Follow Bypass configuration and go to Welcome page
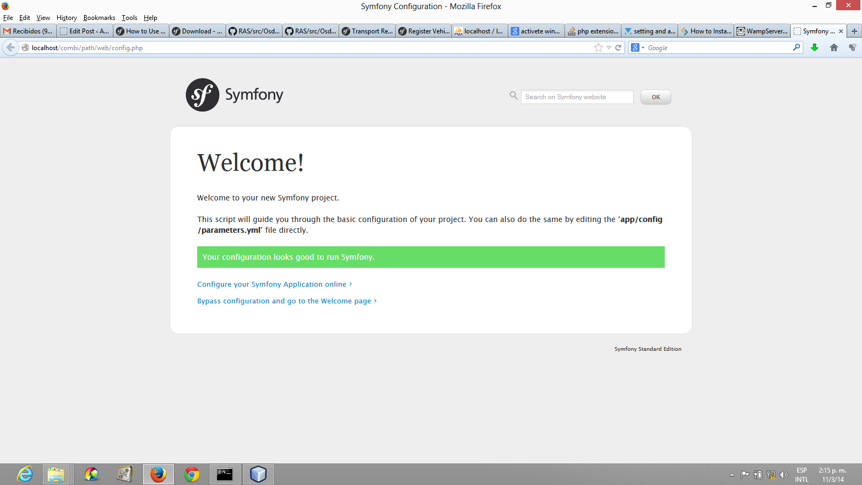Viewport: 862px width, 485px height. [x=287, y=301]
